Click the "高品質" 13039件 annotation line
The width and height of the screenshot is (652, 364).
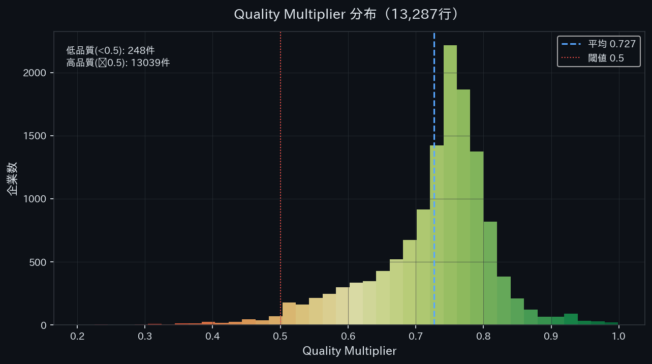[118, 63]
